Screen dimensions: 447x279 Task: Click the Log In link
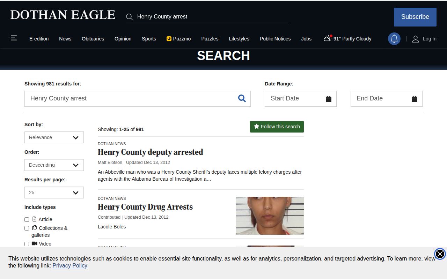pyautogui.click(x=430, y=39)
